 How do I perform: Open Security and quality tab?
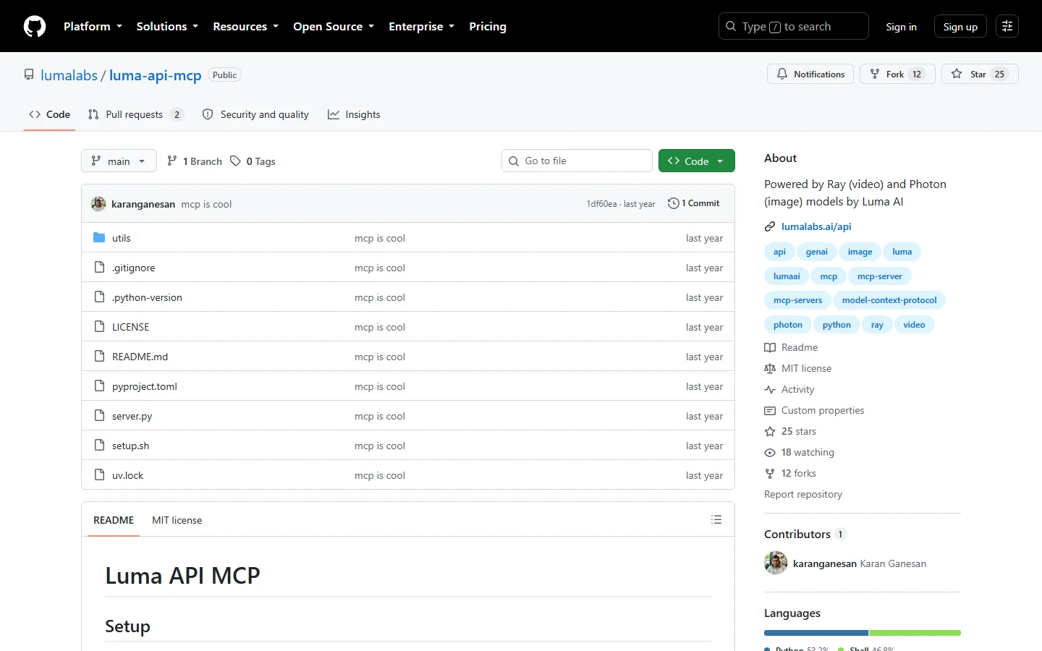tap(255, 114)
